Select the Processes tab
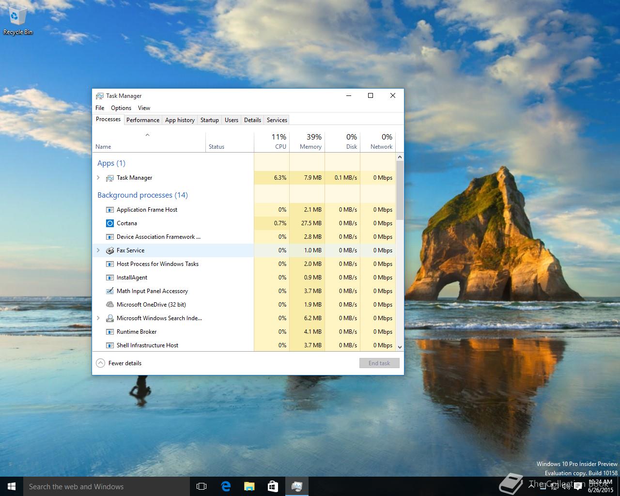Image resolution: width=620 pixels, height=496 pixels. point(108,119)
